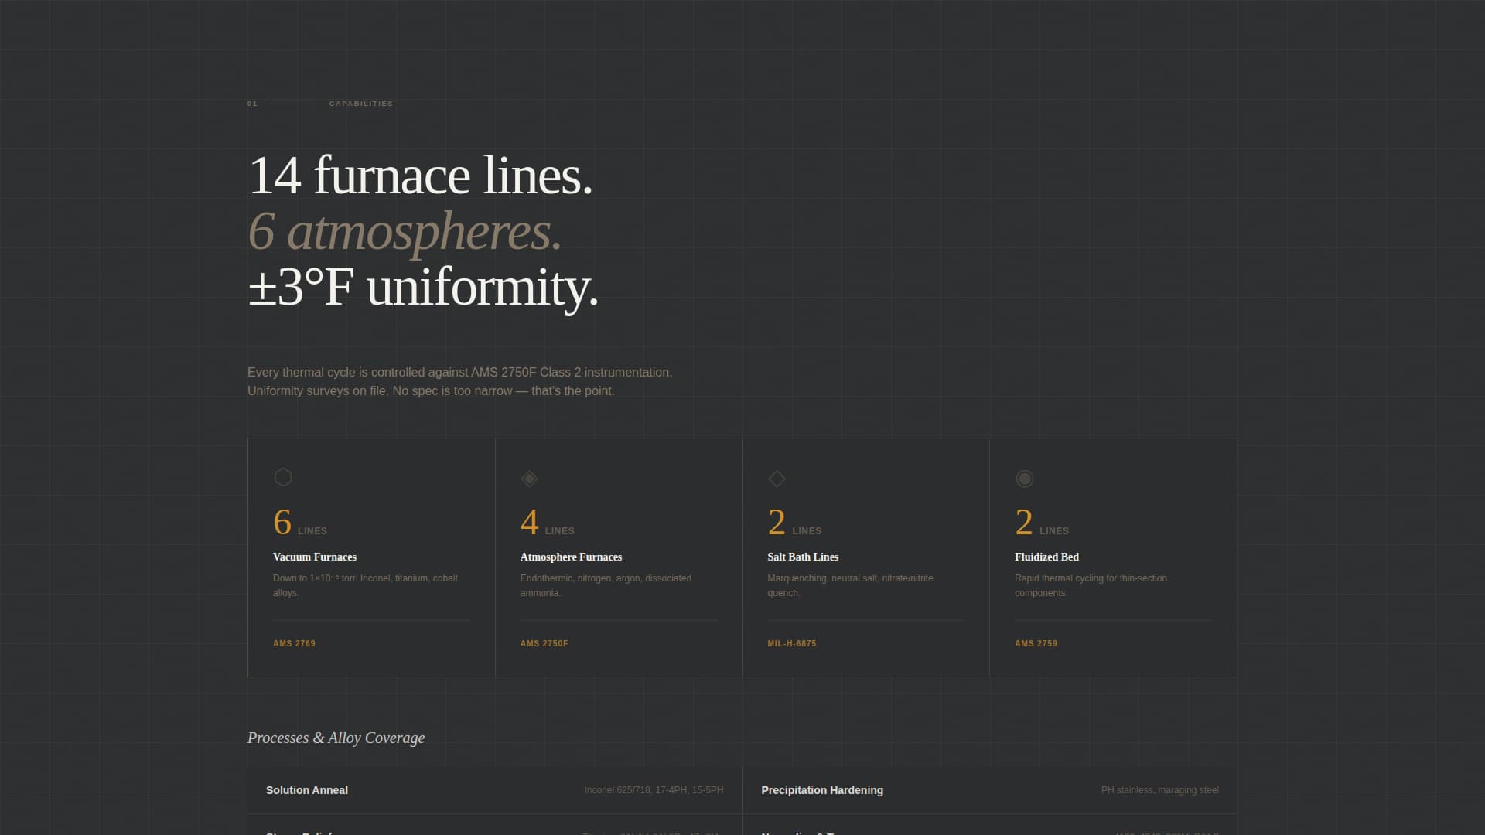This screenshot has width=1485, height=835.
Task: Select the AMS 2769 spec tag
Action: (294, 642)
